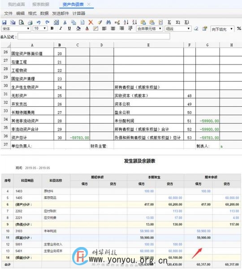Undo the last action

click(x=39, y=22)
